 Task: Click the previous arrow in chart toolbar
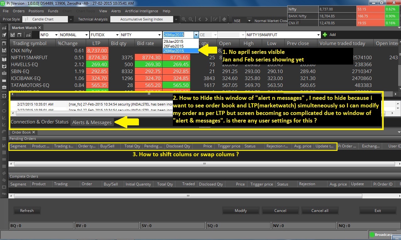(200, 19)
